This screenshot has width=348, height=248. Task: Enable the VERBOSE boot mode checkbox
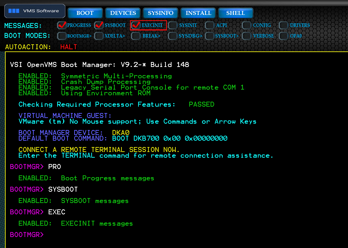(246, 36)
